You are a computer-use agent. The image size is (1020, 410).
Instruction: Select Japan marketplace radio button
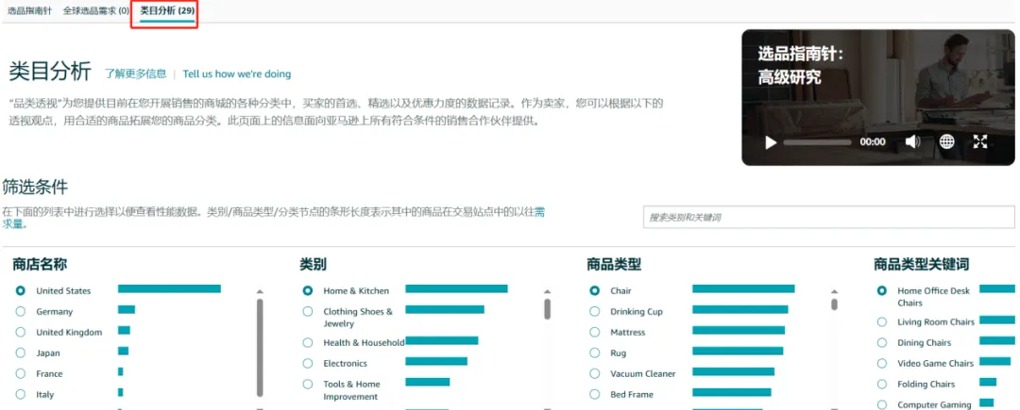21,353
